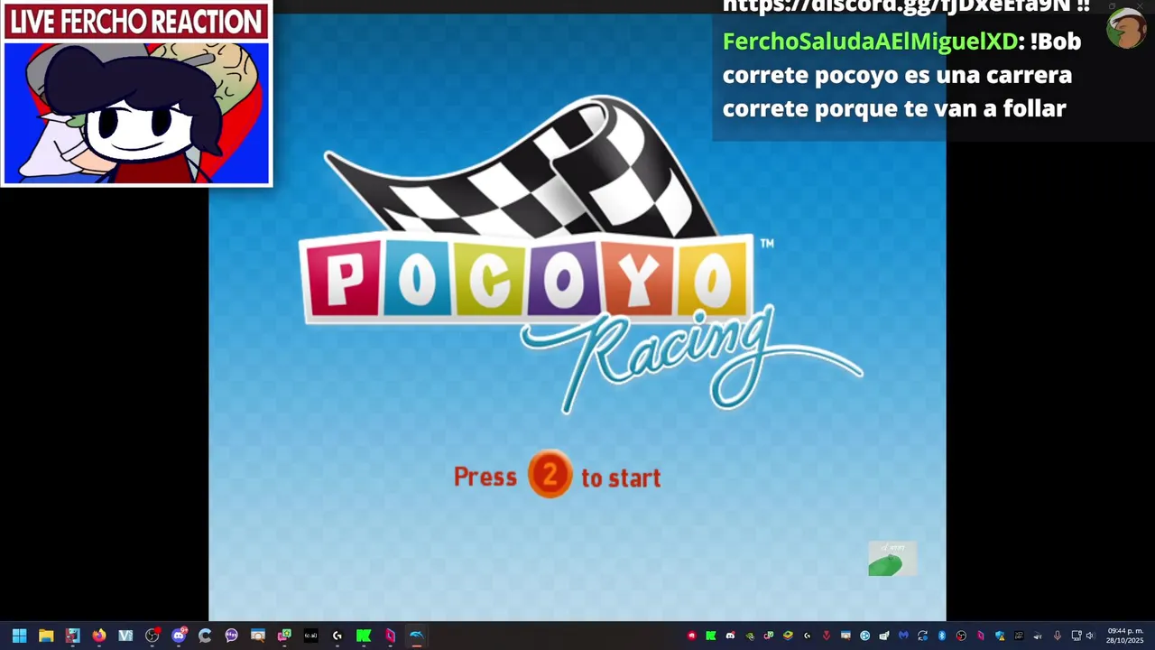
Task: Click the orange 2 button to start
Action: [550, 474]
